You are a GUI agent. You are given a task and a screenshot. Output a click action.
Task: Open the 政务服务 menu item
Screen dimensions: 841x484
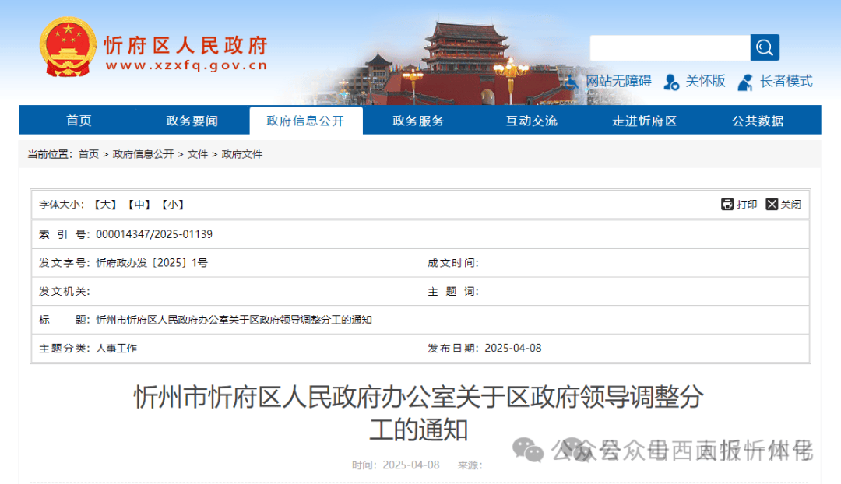tap(418, 120)
